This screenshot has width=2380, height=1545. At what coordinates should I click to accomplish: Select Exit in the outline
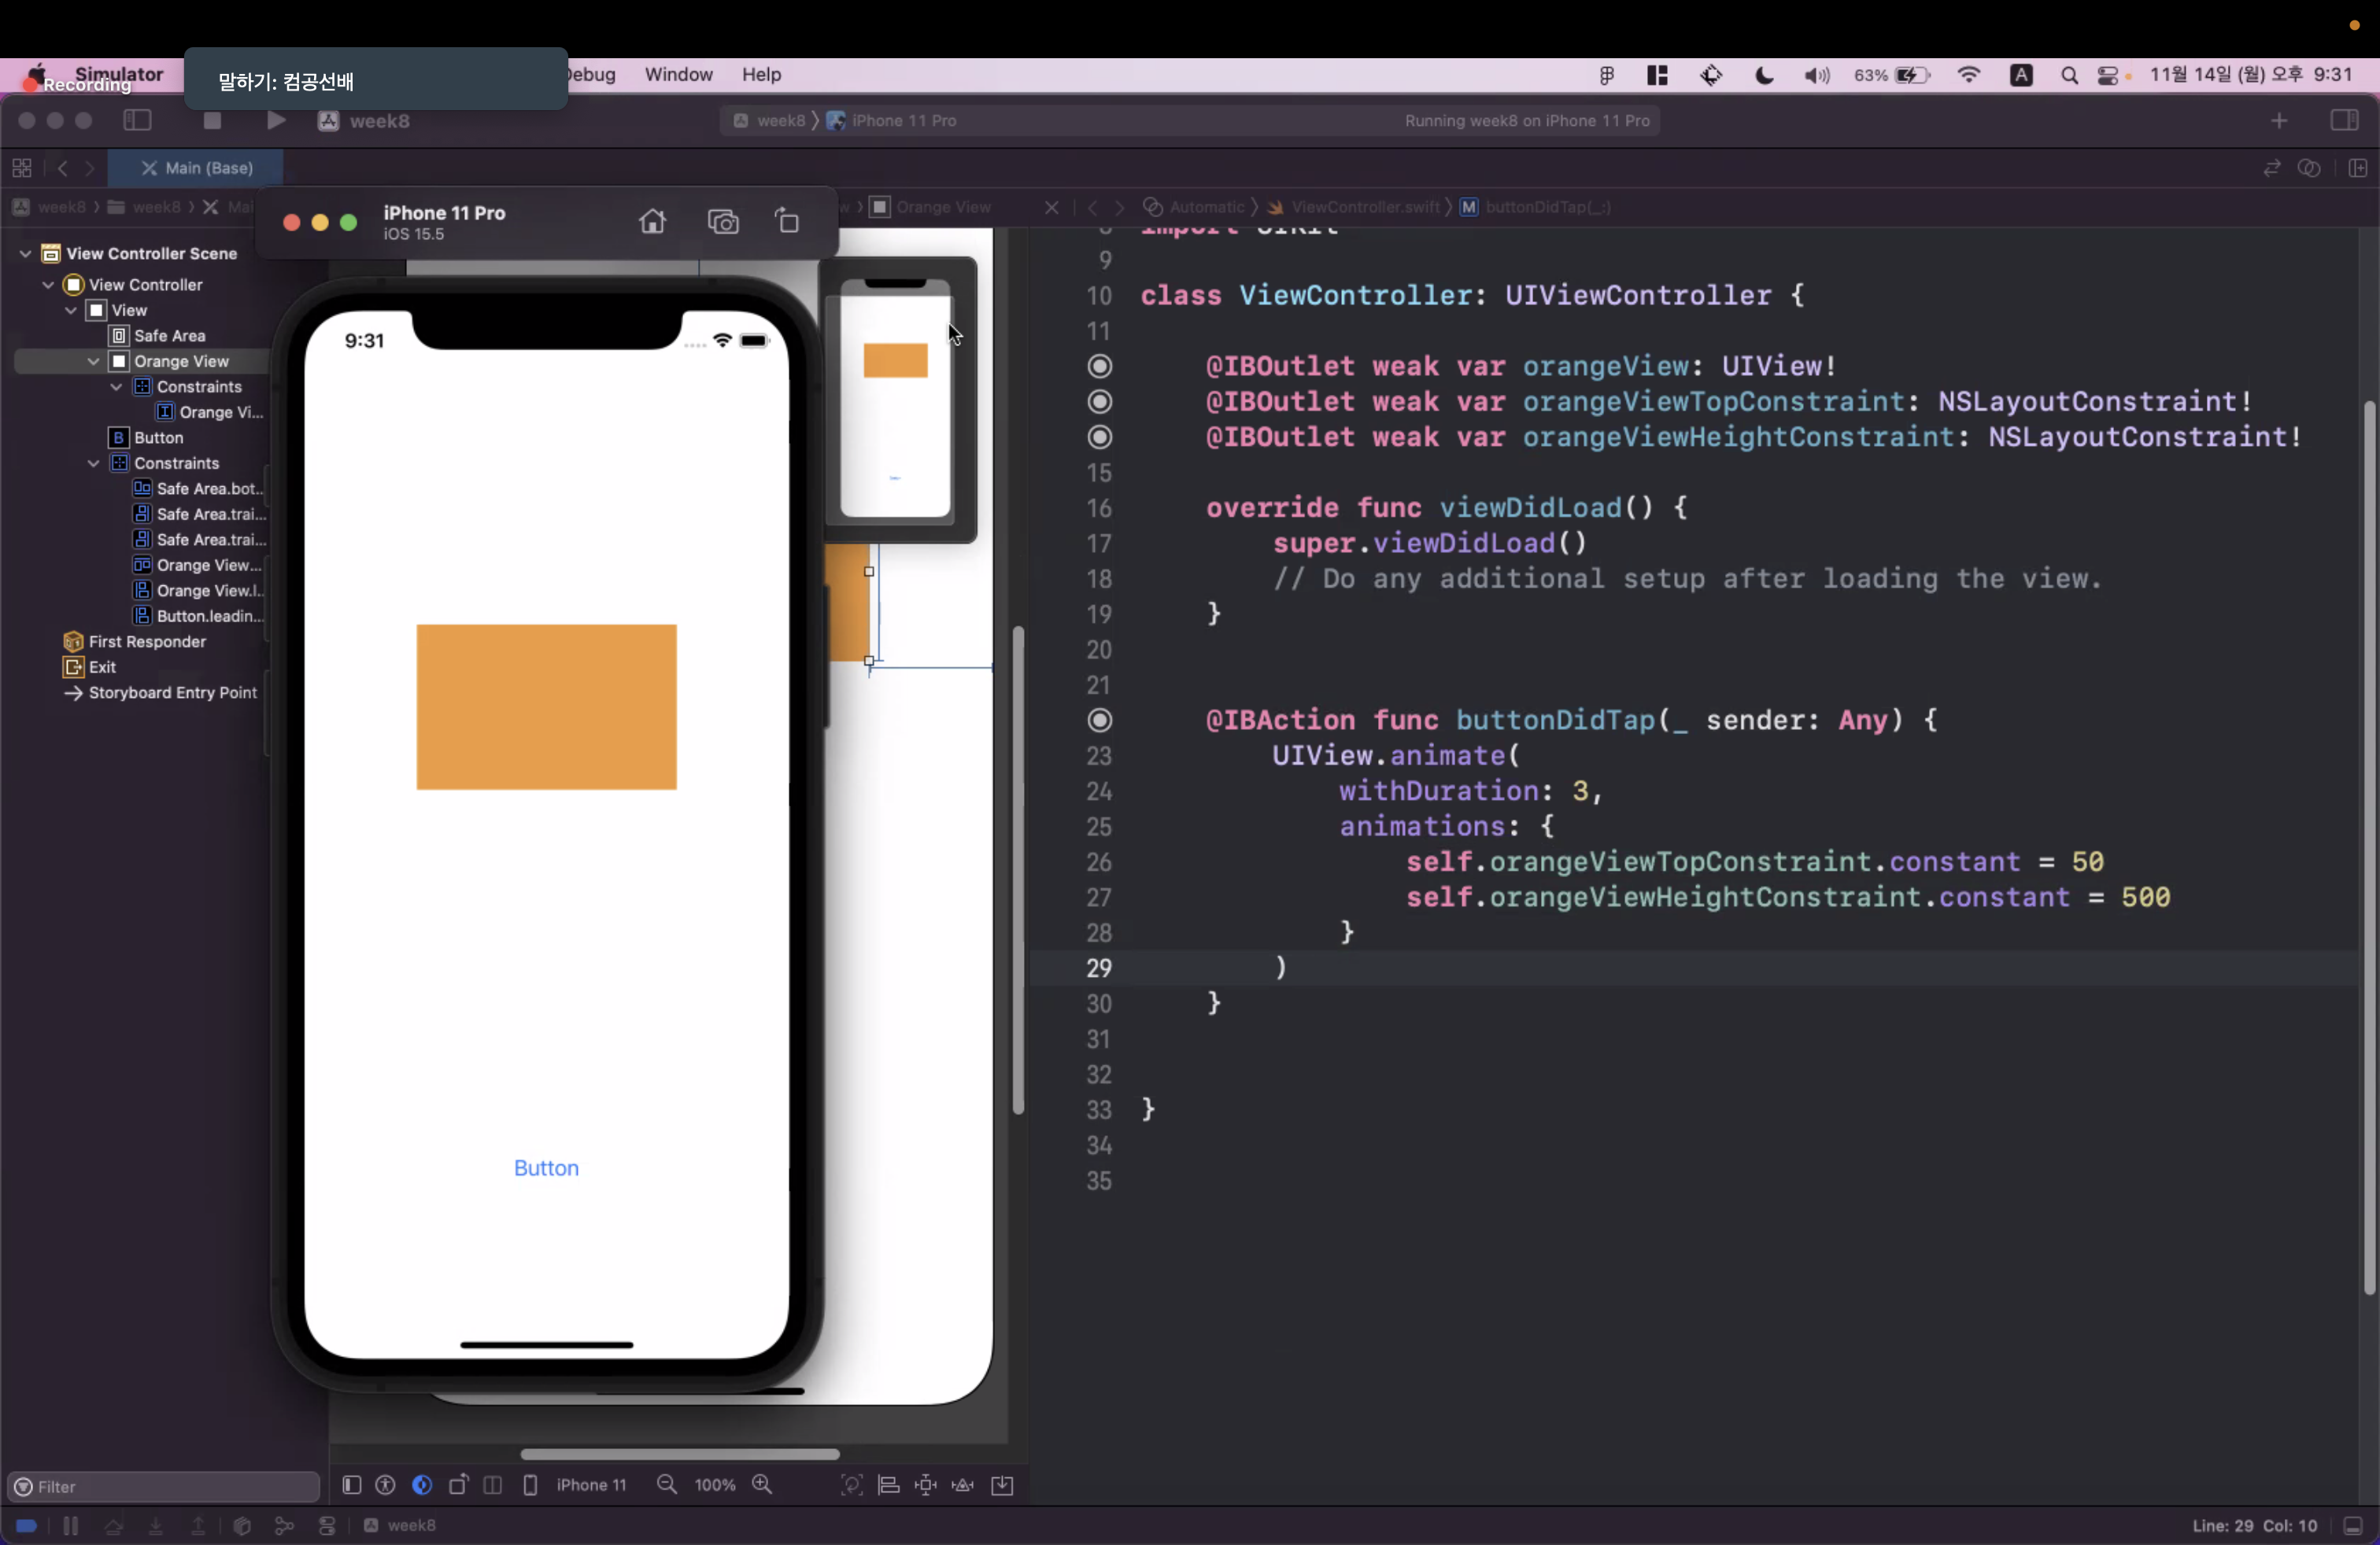90,666
